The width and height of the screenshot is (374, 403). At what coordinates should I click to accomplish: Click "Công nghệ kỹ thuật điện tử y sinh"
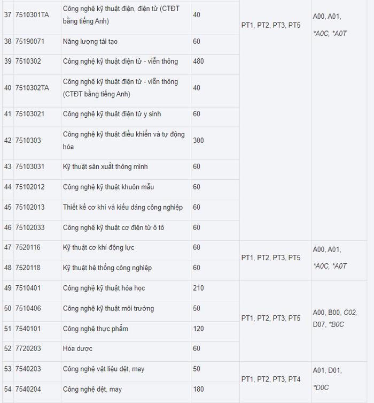(112, 113)
